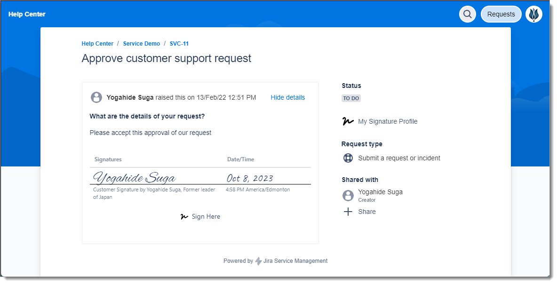Screen dimensions: 557x284
Task: Click the Yogahide Suga handwritten signature
Action: click(135, 178)
